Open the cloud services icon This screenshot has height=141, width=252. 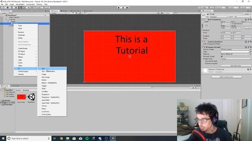tap(212, 8)
